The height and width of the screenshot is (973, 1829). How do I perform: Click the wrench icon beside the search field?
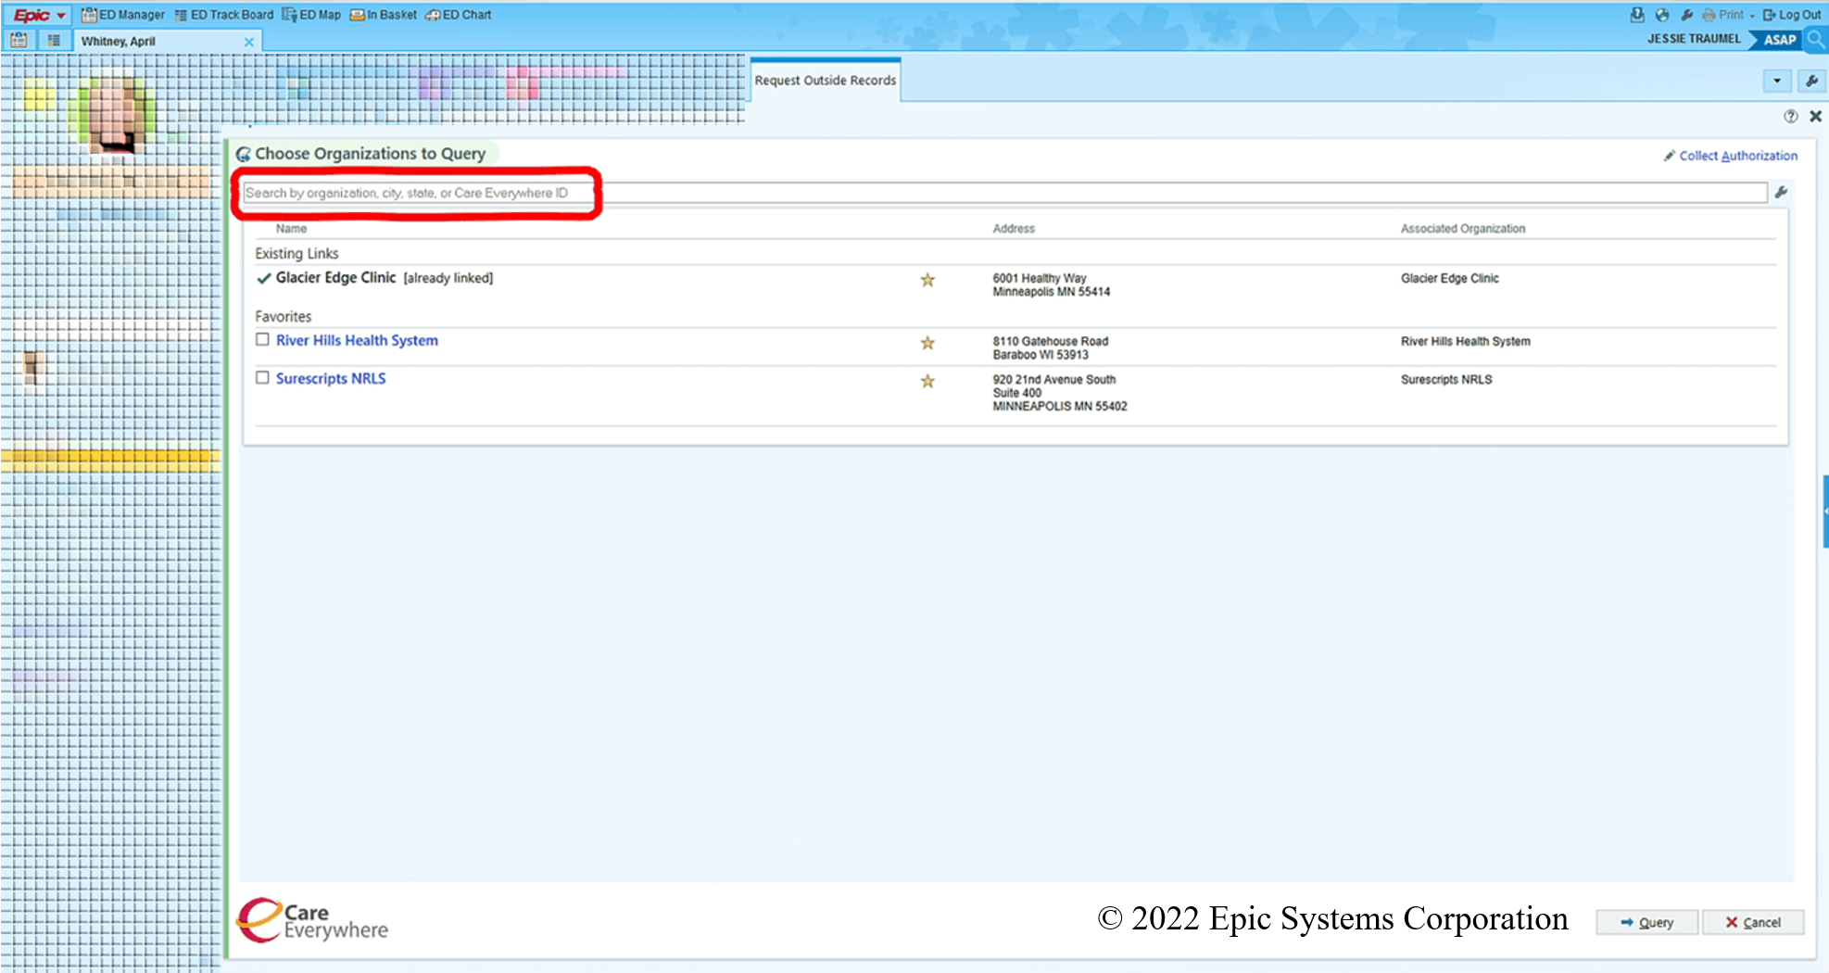1781,193
